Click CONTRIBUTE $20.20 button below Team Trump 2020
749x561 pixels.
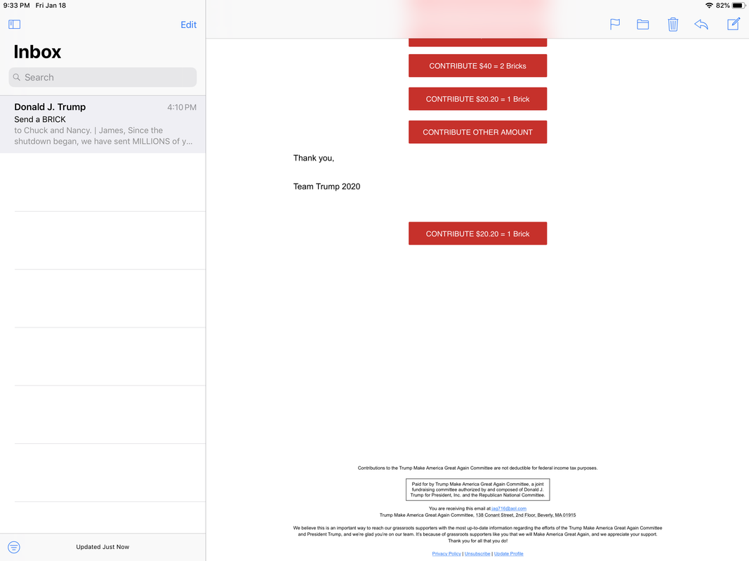click(x=477, y=234)
